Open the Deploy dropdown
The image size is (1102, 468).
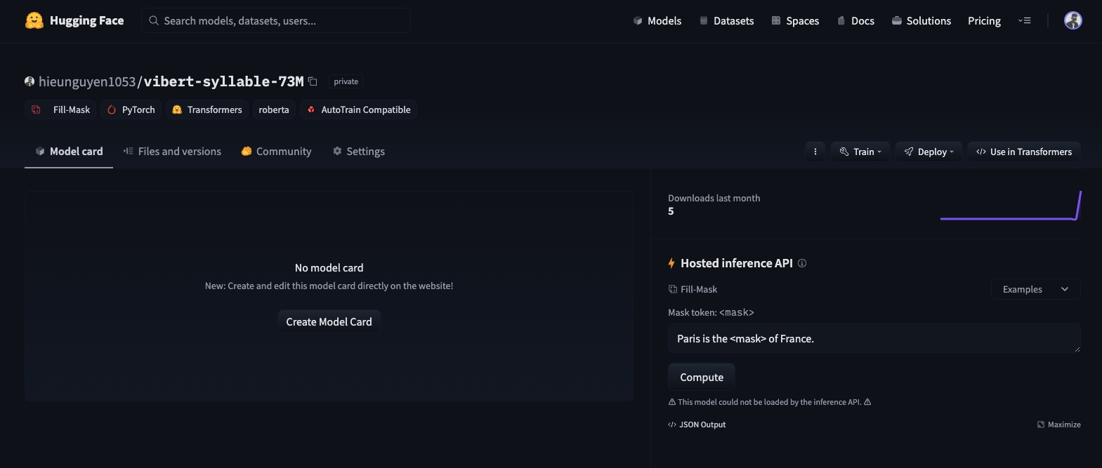[x=929, y=152]
